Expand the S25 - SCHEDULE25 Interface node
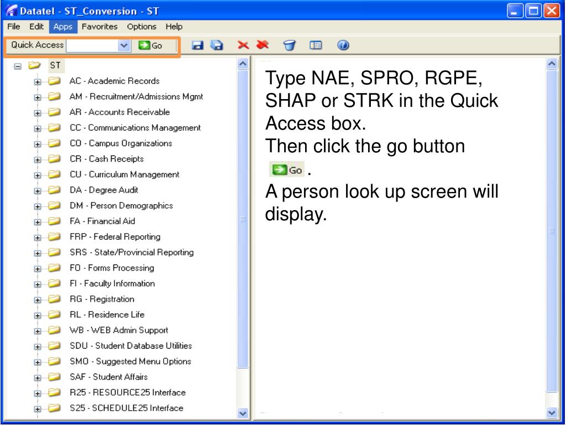Image resolution: width=566 pixels, height=425 pixels. point(38,409)
